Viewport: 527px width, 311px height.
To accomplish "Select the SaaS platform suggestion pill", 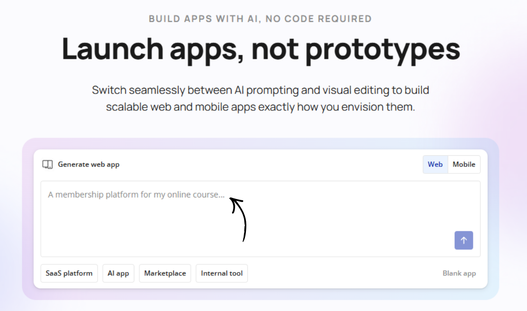I will point(69,273).
